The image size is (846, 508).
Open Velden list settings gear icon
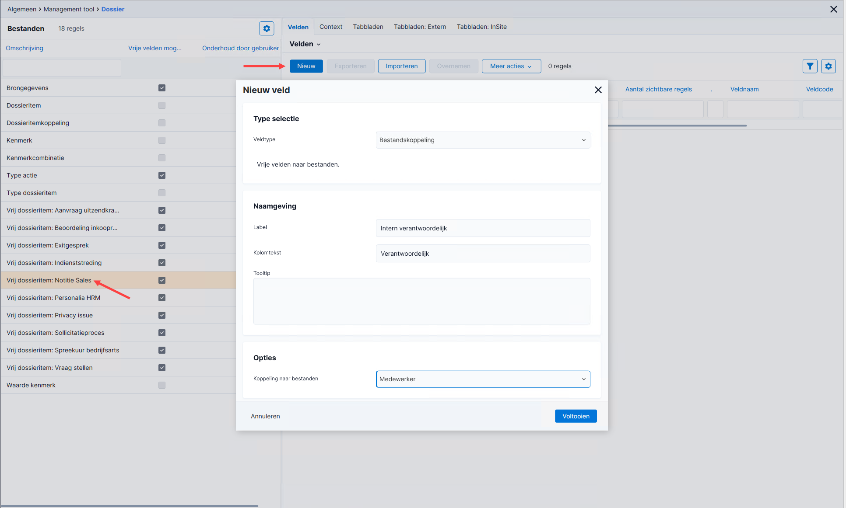pyautogui.click(x=828, y=66)
